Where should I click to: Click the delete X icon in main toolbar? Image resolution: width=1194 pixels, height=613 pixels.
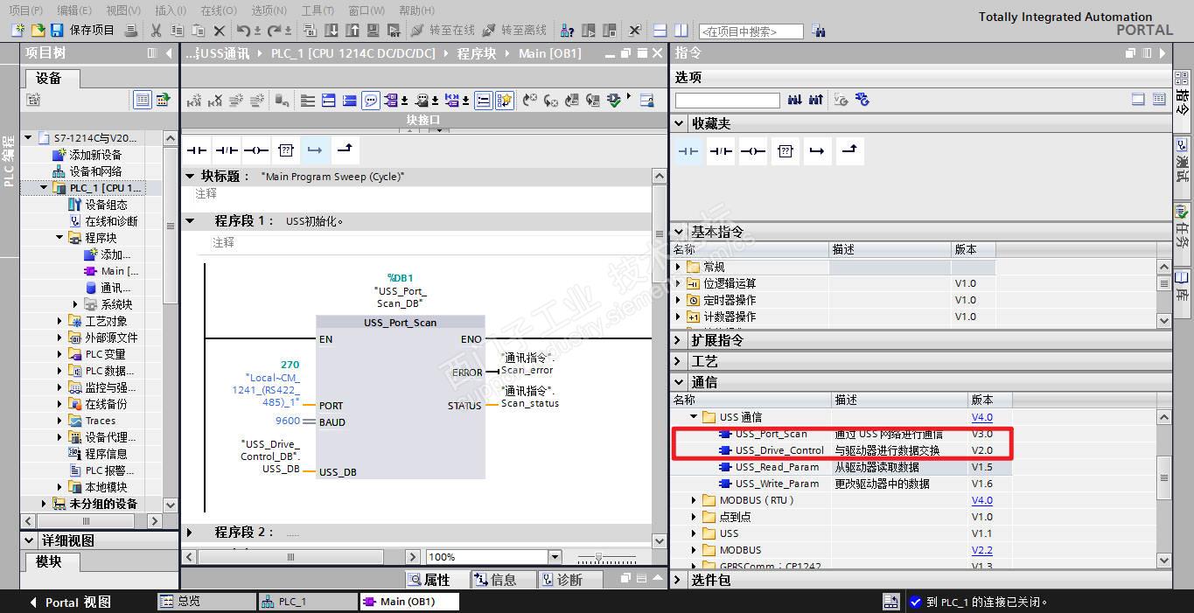219,31
